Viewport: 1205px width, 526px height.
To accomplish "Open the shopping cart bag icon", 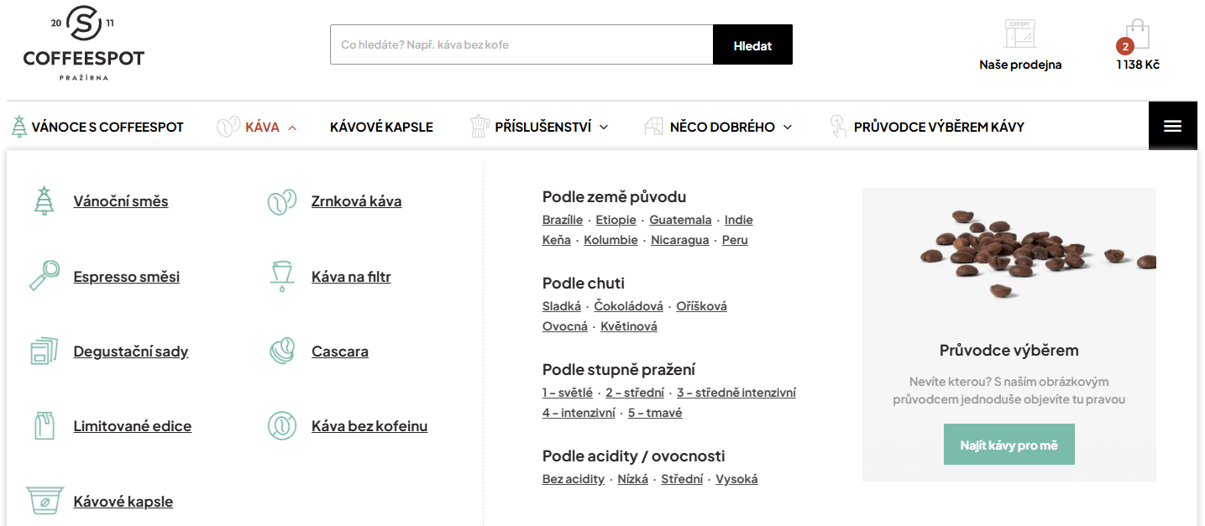I will [1137, 36].
